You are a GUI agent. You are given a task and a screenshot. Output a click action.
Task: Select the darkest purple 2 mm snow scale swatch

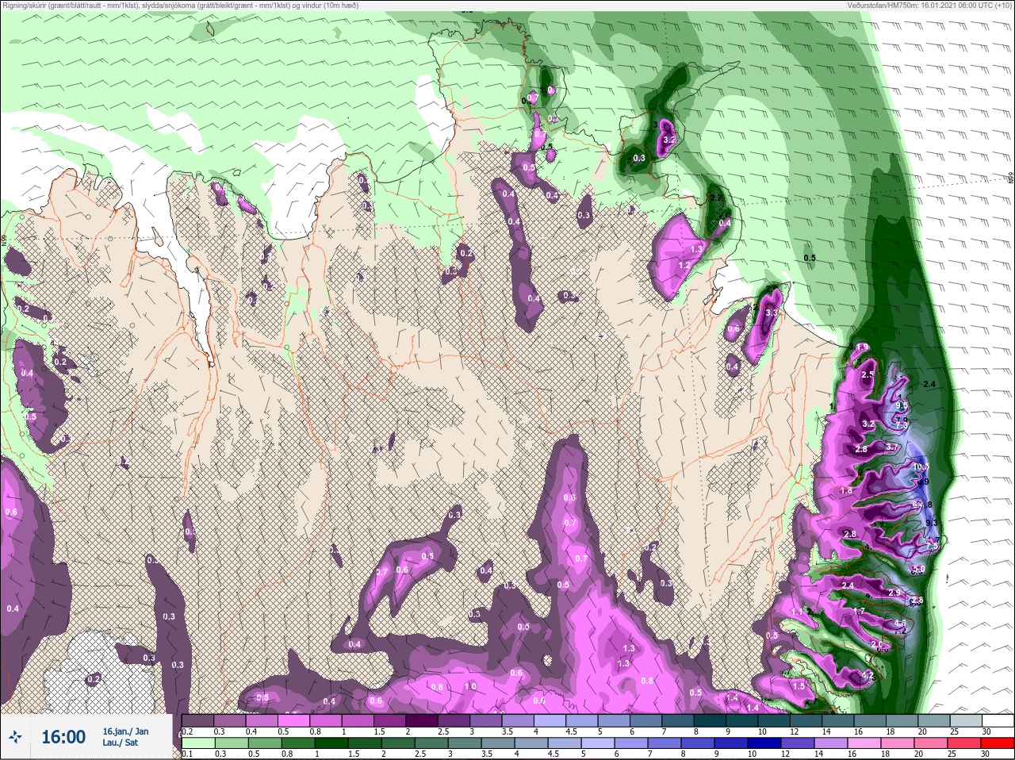tap(423, 720)
